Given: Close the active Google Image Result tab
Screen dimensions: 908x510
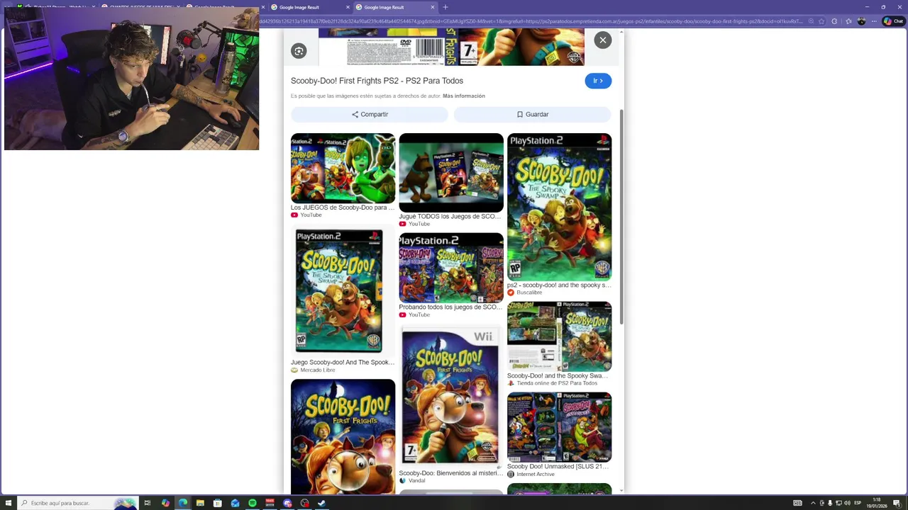Looking at the screenshot, I should [433, 7].
